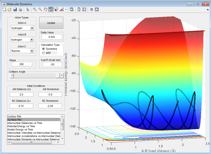This screenshot has width=211, height=154.
Task: Click the Collision Angle slider track
Action: tap(34, 76)
